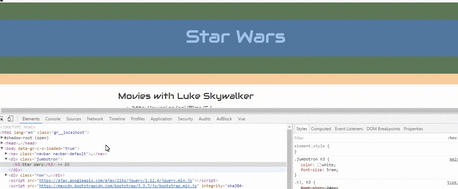The image size is (458, 189).
Task: Select the Properties sidebar tab
Action: click(x=413, y=129)
